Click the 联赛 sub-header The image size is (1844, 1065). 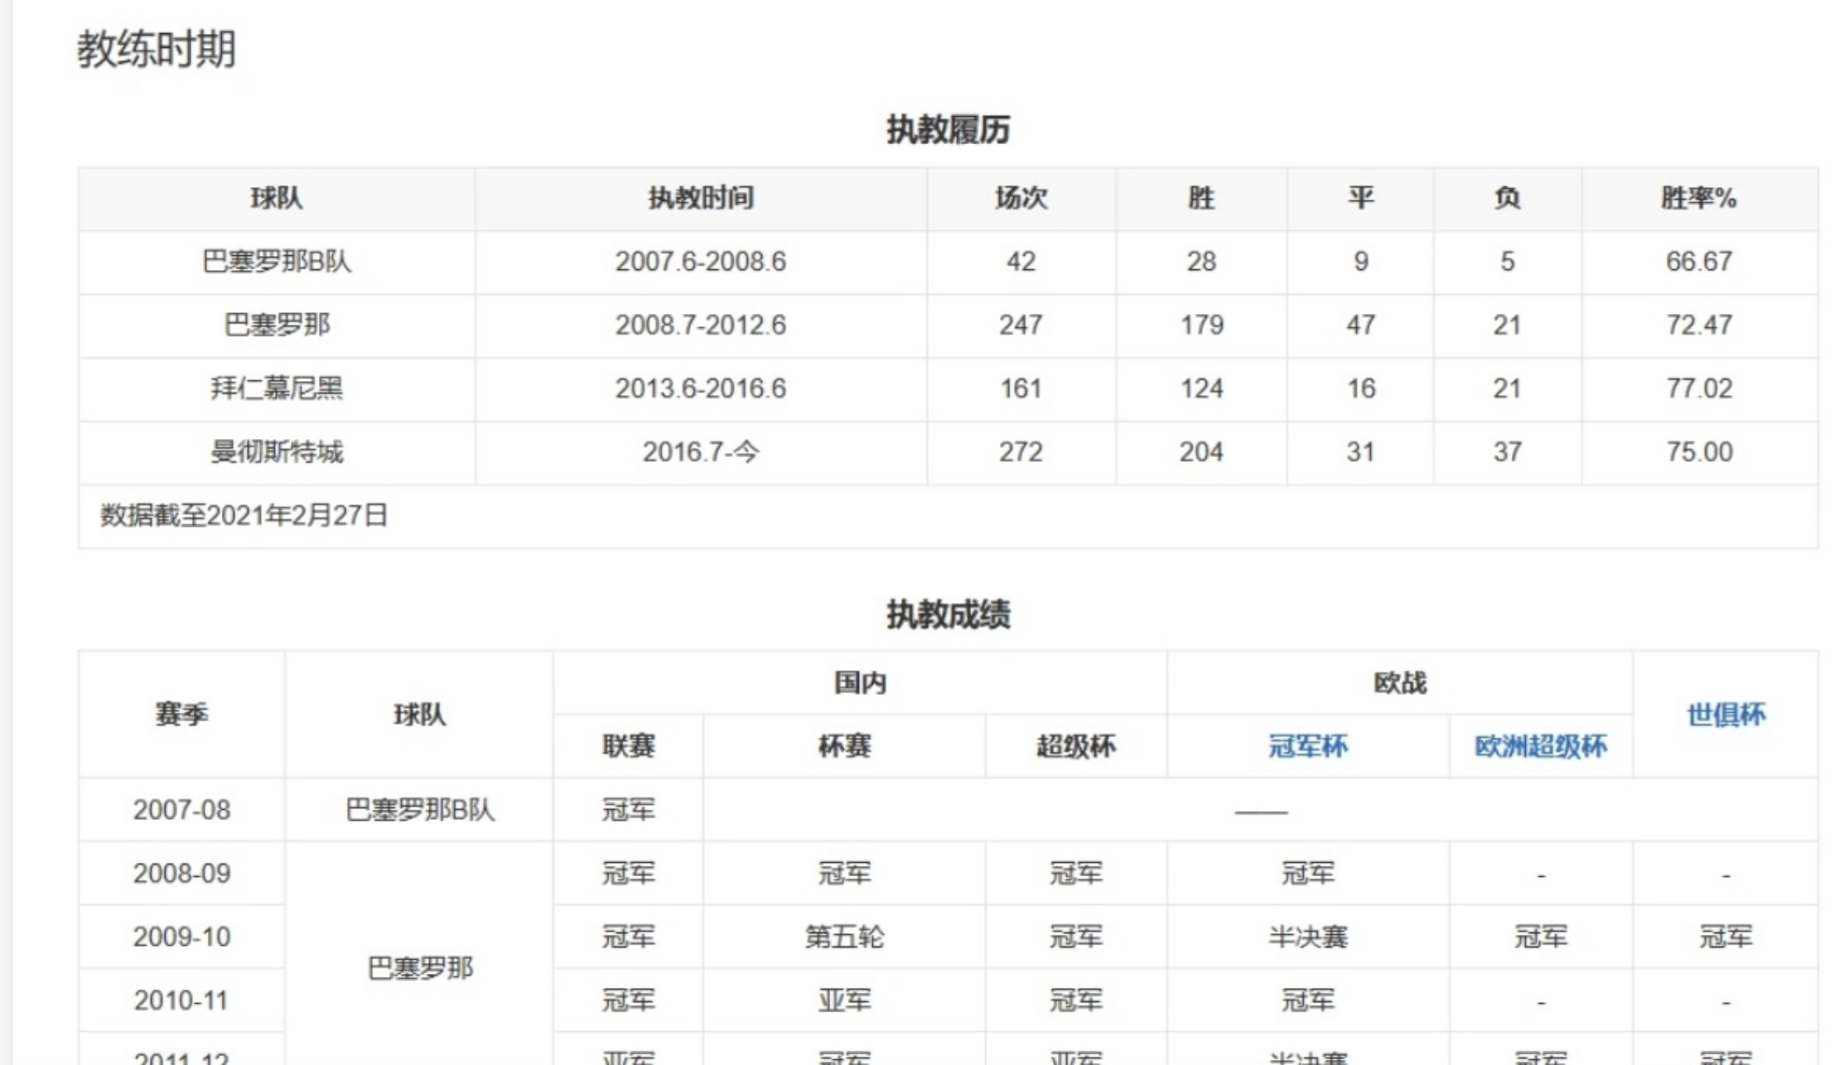click(x=628, y=746)
